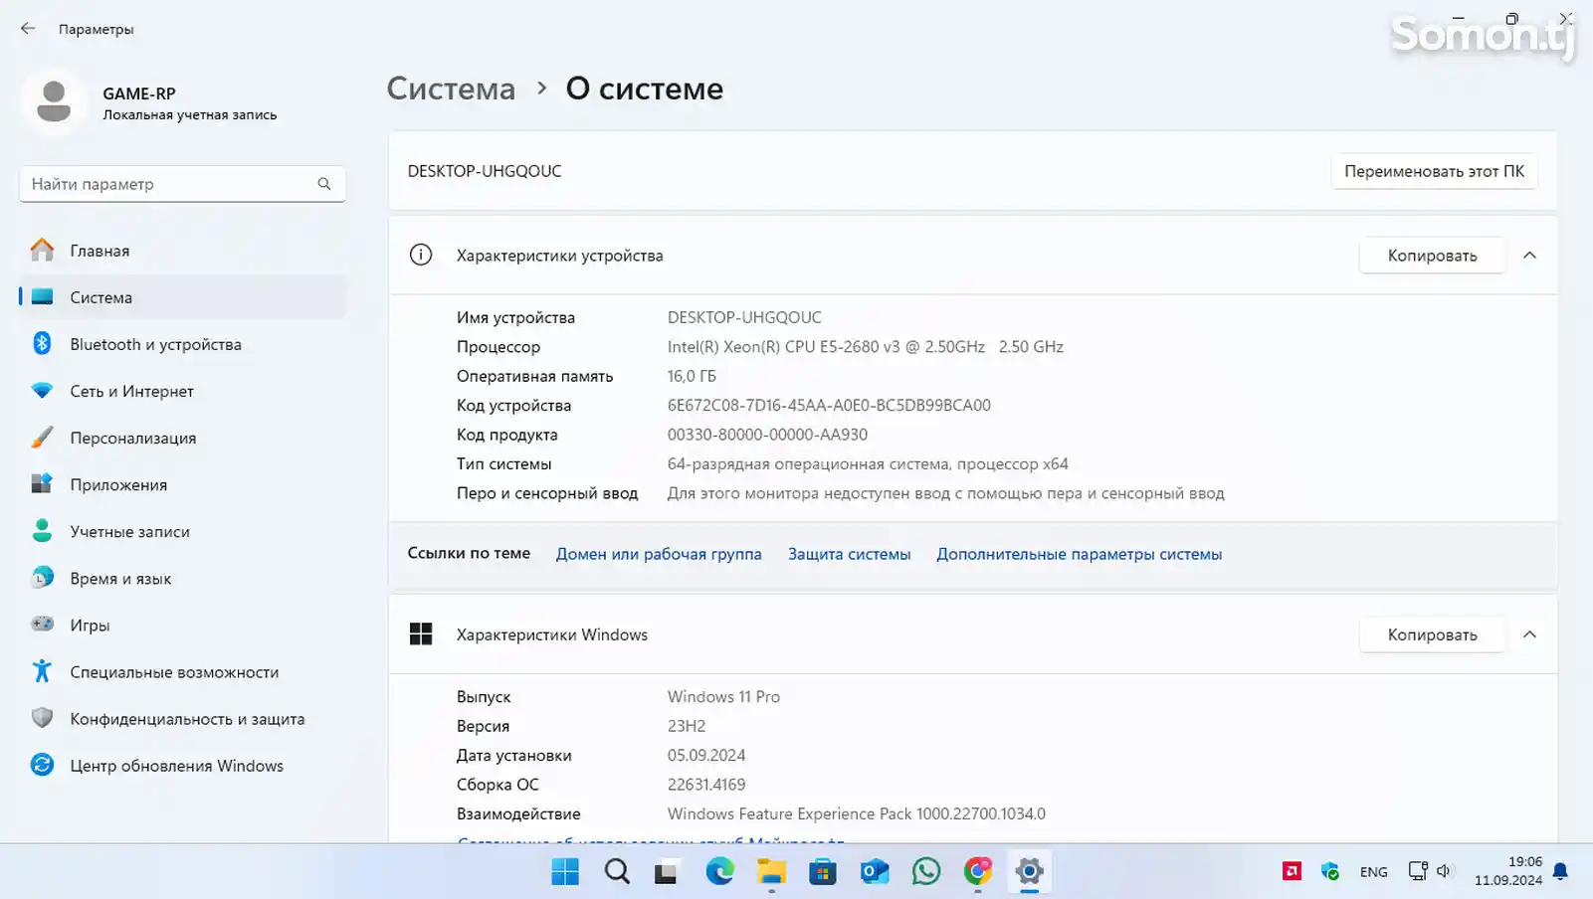The width and height of the screenshot is (1593, 899).
Task: Click the info icon beside Характеристики устройства
Action: 421,256
